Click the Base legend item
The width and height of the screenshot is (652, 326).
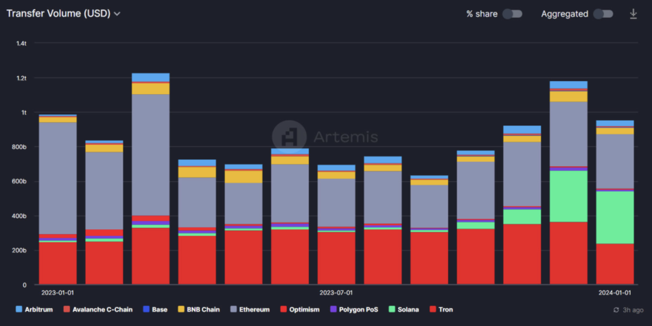coord(154,310)
